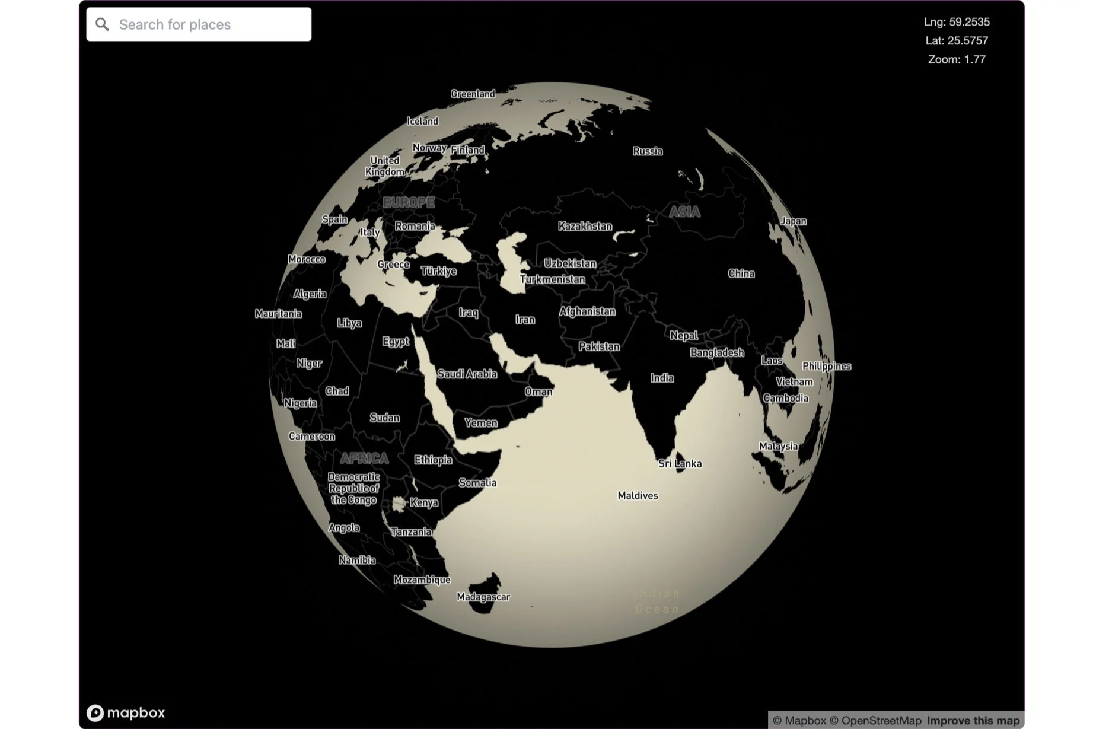This screenshot has height=729, width=1093.
Task: Click the Turkmenistan label
Action: click(x=553, y=279)
